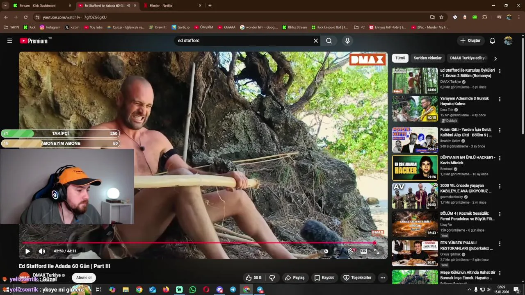Select the DMAX Turkiye adlı chip
The image size is (525, 295).
click(468, 58)
